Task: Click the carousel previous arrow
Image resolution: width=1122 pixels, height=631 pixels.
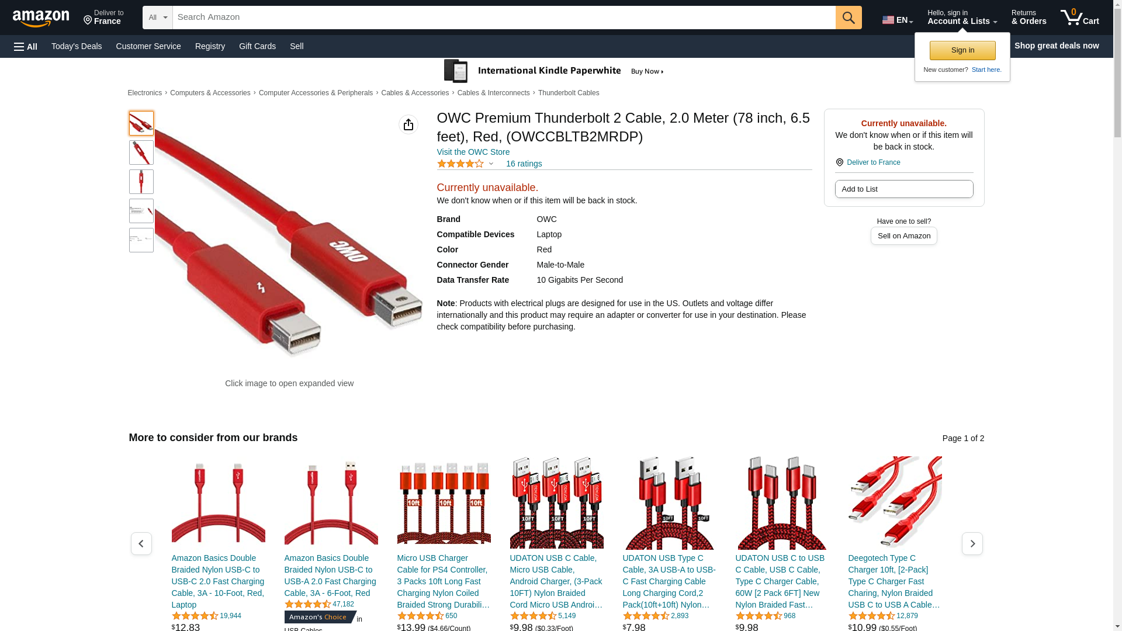Action: pos(141,543)
